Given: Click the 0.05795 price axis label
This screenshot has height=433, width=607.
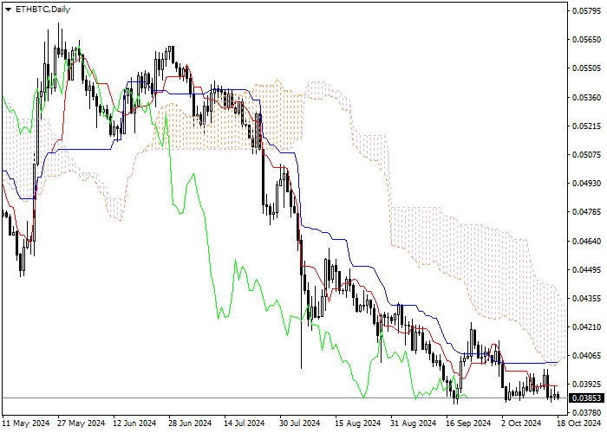Looking at the screenshot, I should pos(586,10).
